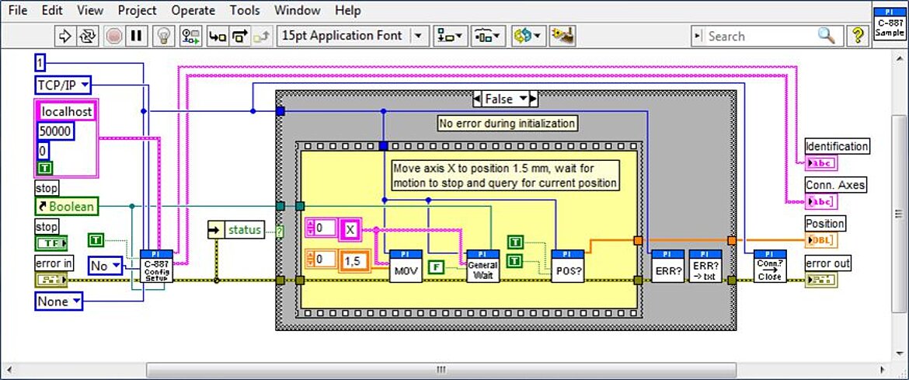909x380 pixels.
Task: Select the General Wait subVI node
Action: (x=483, y=267)
